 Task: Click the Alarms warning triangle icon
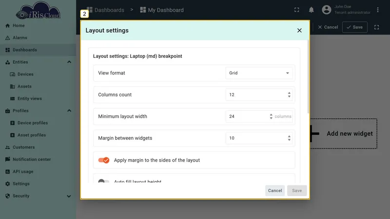[7, 38]
